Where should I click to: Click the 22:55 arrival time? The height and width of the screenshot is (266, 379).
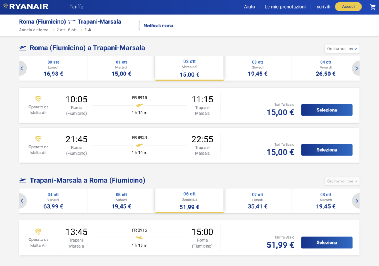[202, 139]
